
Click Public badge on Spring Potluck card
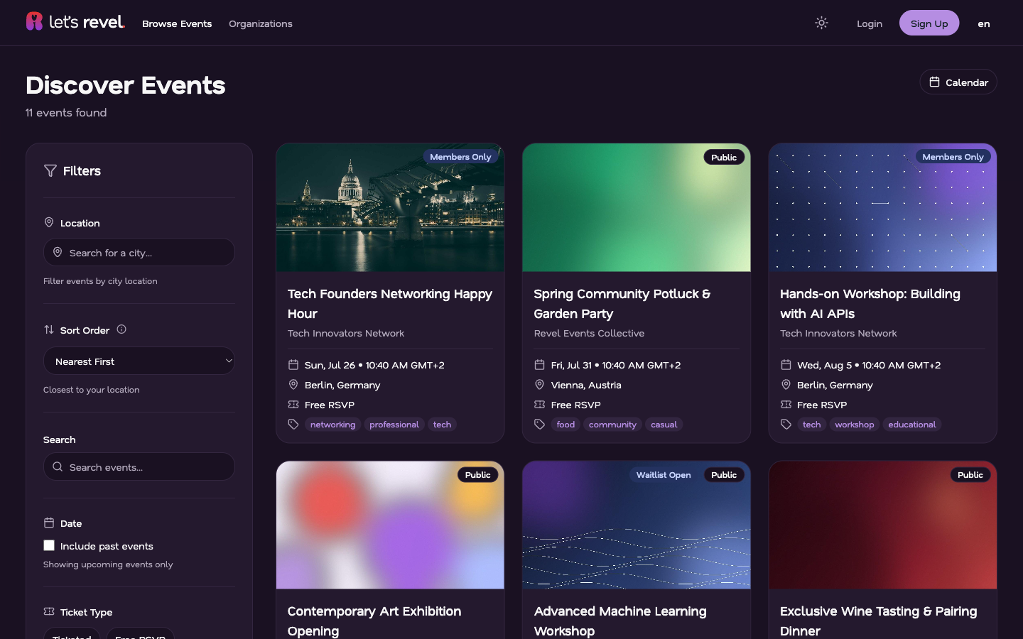tap(724, 157)
